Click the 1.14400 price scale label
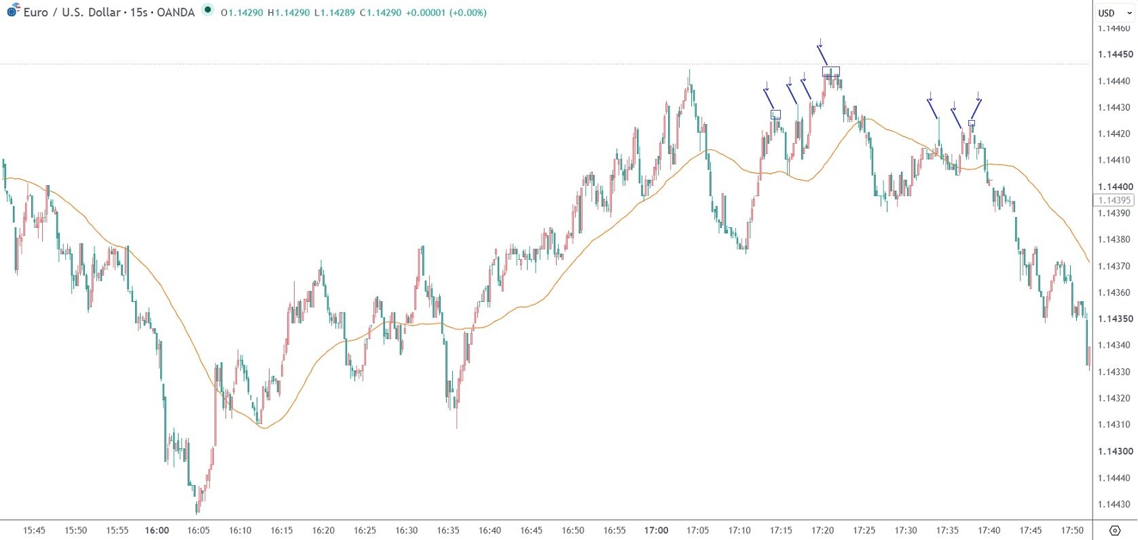Viewport: 1138px width, 540px height. (x=1116, y=187)
